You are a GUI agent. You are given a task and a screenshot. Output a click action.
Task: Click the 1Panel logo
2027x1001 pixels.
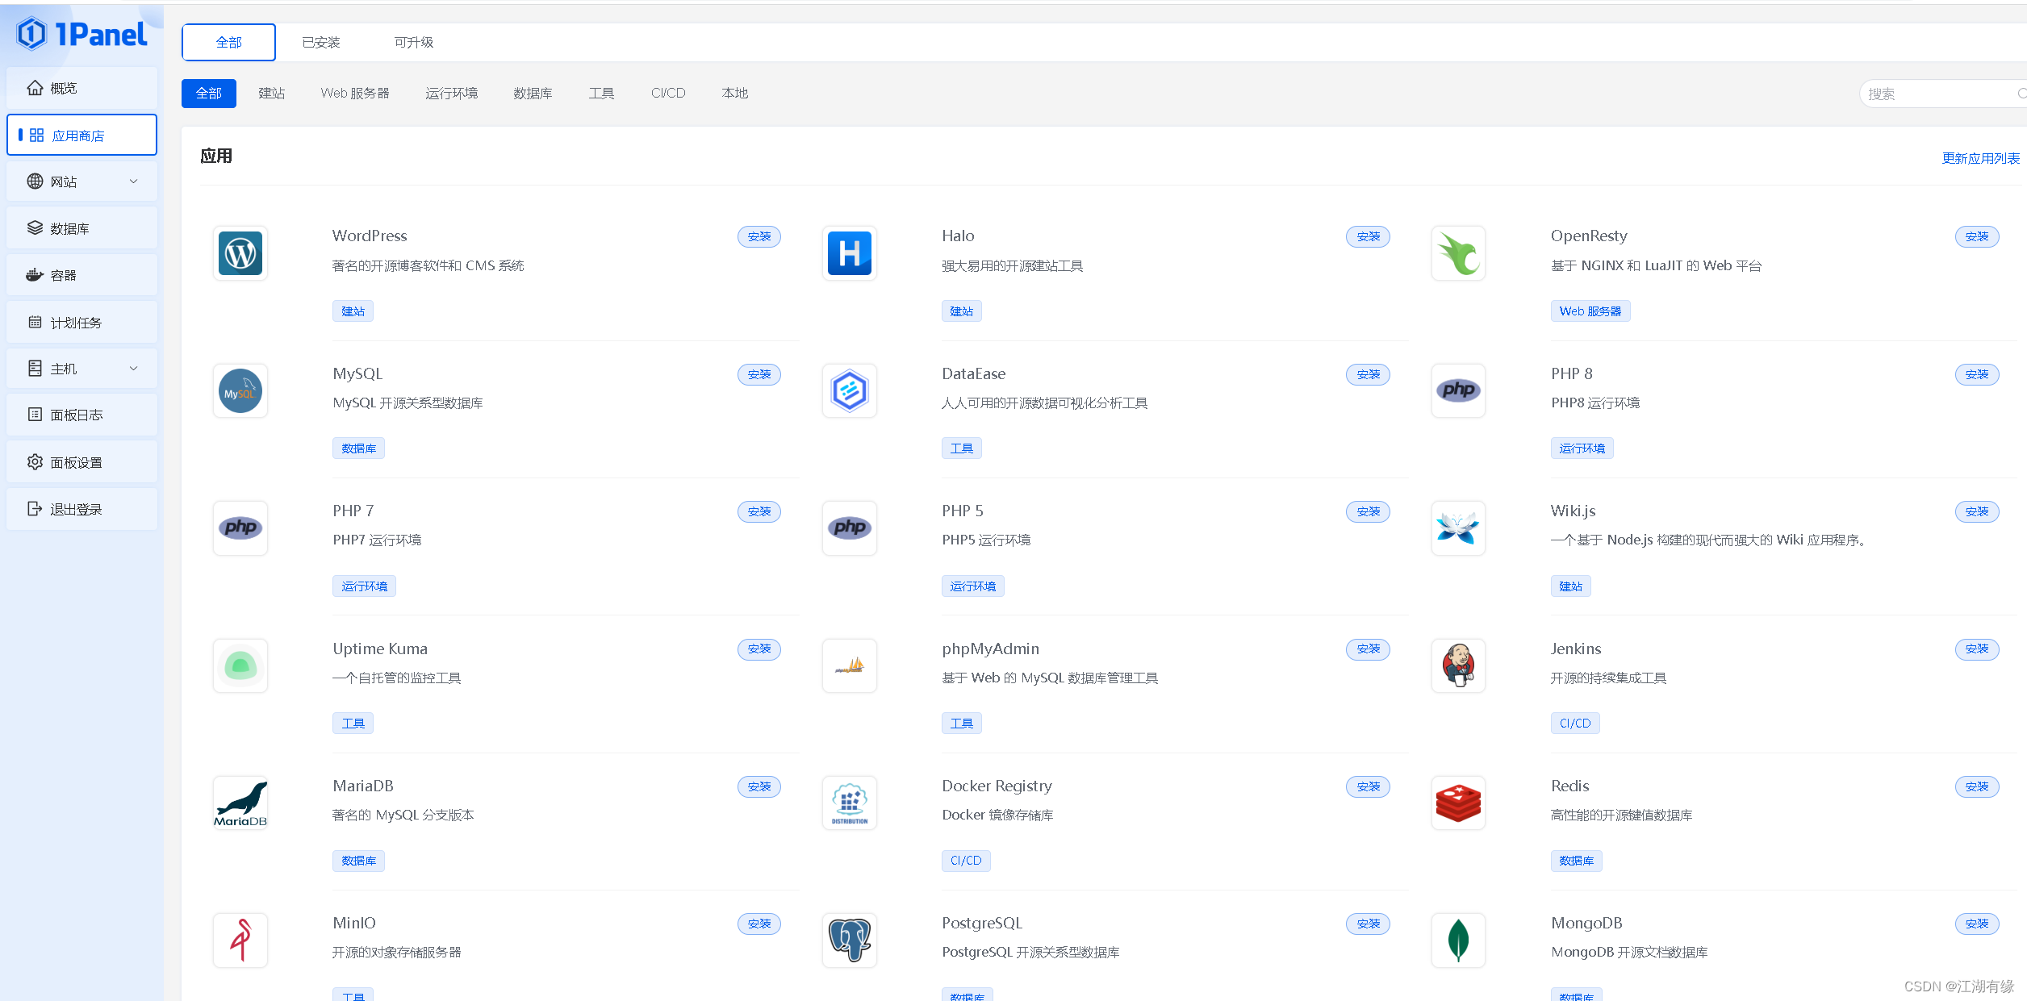(x=81, y=34)
